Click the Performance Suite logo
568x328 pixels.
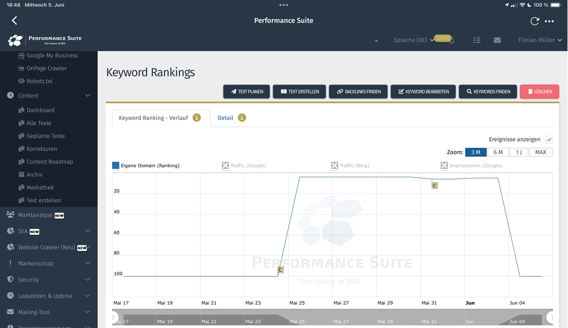pyautogui.click(x=45, y=40)
